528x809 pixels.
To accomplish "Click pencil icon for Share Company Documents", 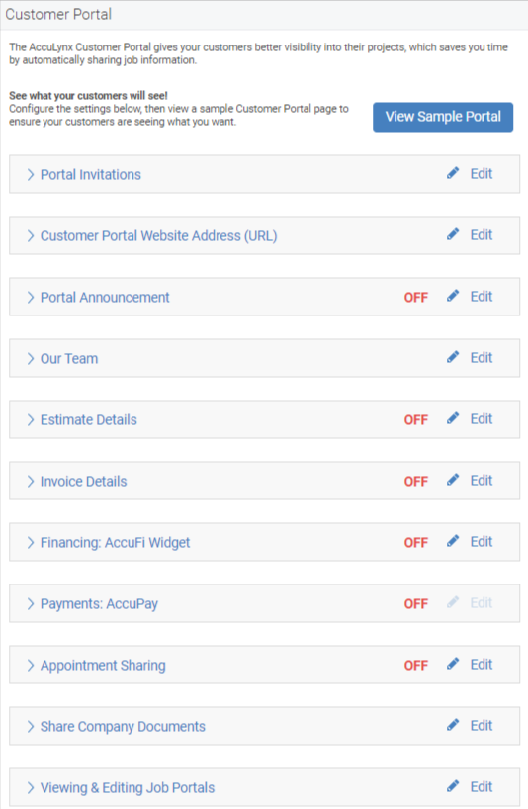I will 453,725.
